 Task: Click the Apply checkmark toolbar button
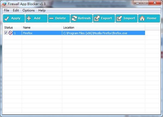pos(14,18)
